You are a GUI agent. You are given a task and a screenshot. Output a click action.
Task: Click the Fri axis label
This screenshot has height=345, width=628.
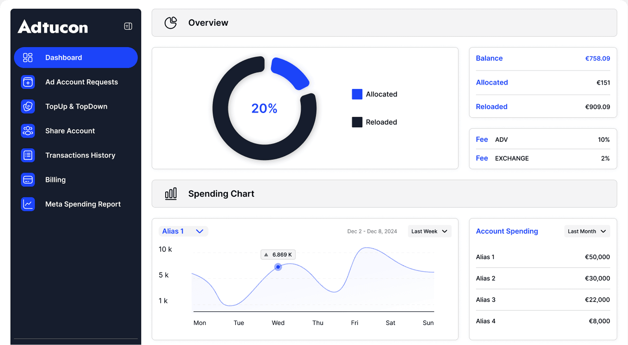tap(355, 323)
